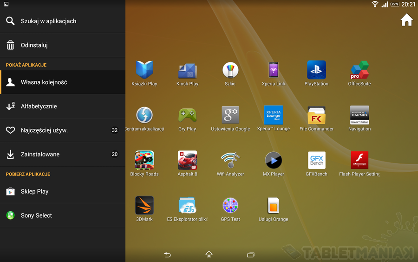Viewport: 418px width, 262px height.
Task: Open the GPS Test app
Action: 230,206
